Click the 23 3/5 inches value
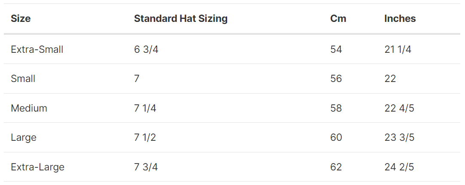This screenshot has height=185, width=465. 399,137
